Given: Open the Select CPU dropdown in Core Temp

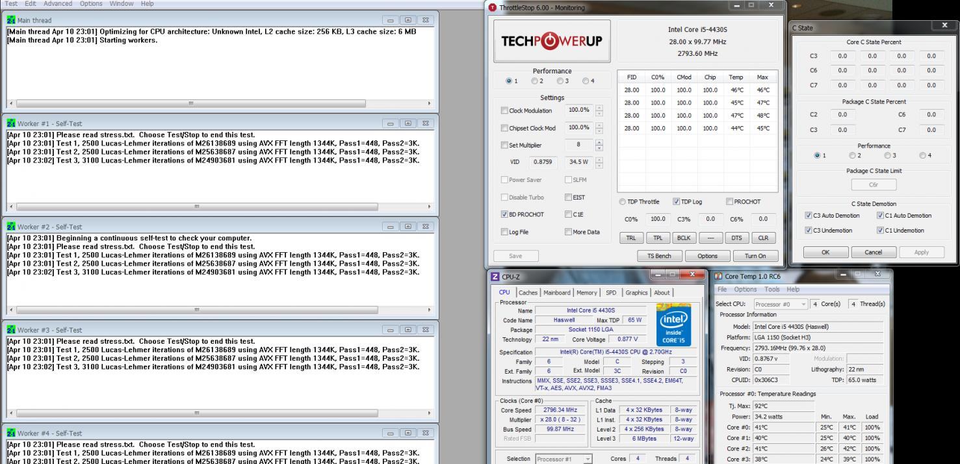Looking at the screenshot, I should click(x=781, y=304).
